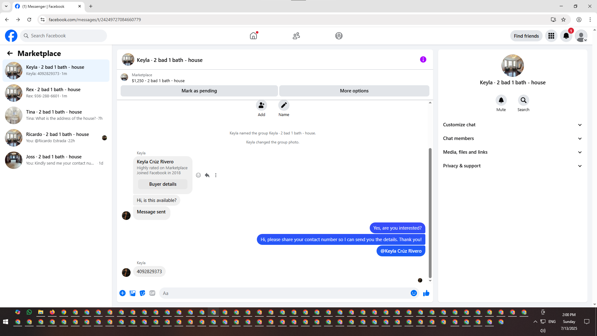The width and height of the screenshot is (597, 336).
Task: Open conversation Search magnifier icon
Action: 523,100
